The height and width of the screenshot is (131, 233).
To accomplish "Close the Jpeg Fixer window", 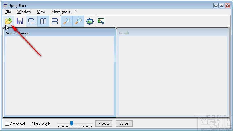I will pos(227,5).
